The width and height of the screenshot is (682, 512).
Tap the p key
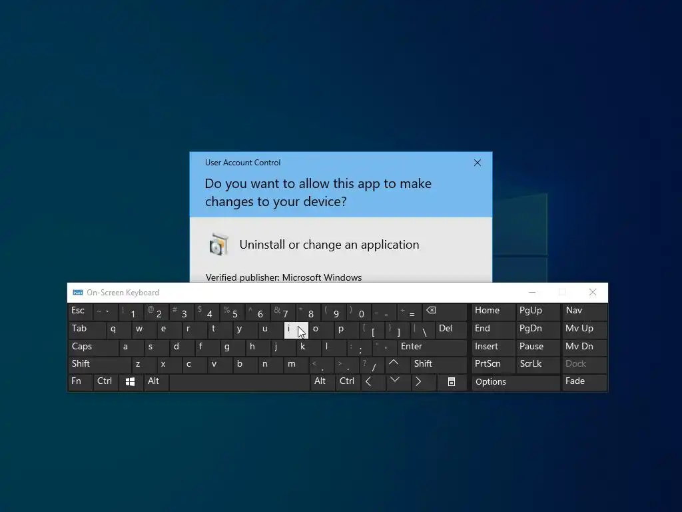click(346, 329)
